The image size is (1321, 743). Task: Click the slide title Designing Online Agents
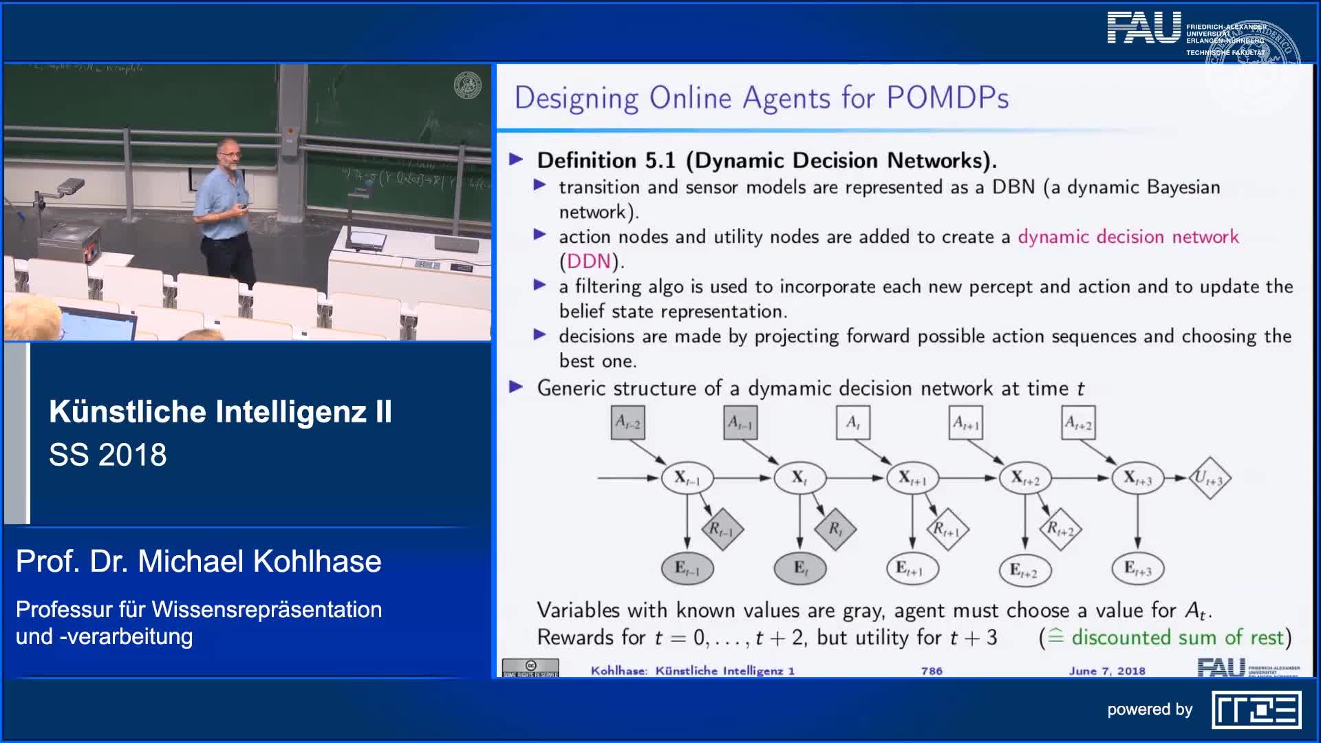tap(762, 98)
